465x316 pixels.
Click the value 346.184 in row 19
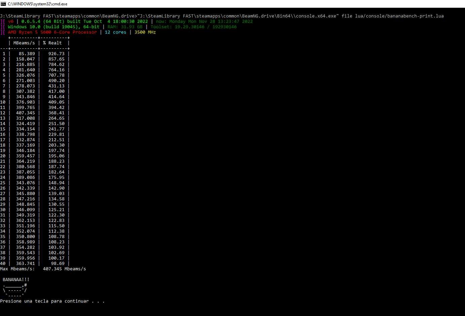tap(26, 151)
